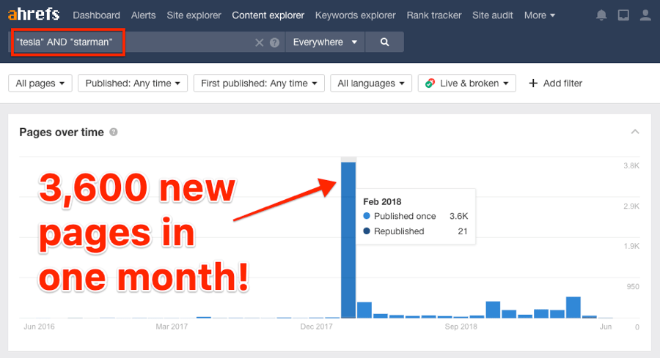
Task: Collapse the Pages over time panel
Action: tap(635, 132)
